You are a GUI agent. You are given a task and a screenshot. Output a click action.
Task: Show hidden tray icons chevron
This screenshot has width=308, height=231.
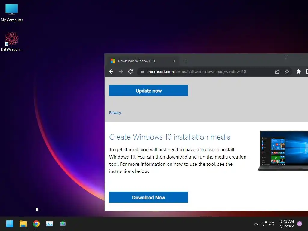click(x=256, y=224)
